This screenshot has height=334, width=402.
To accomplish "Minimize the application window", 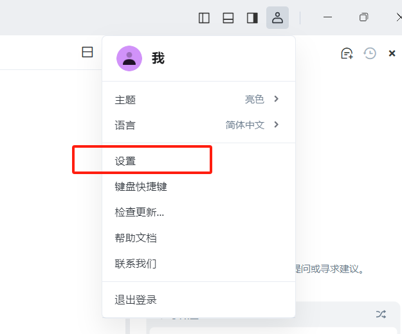I will coord(327,17).
